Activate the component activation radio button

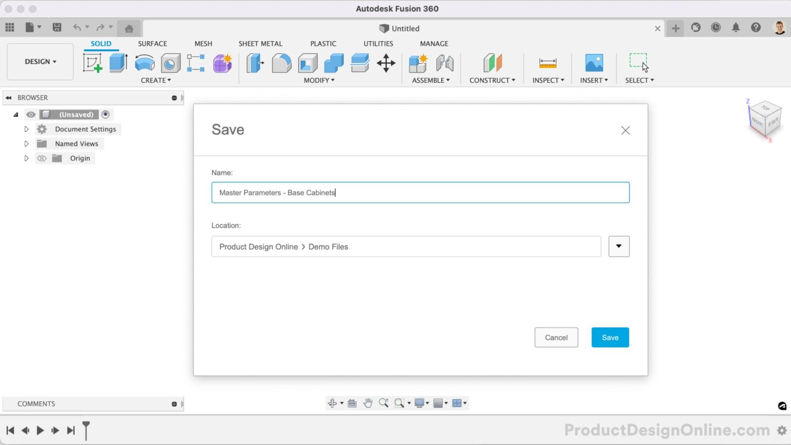point(106,114)
